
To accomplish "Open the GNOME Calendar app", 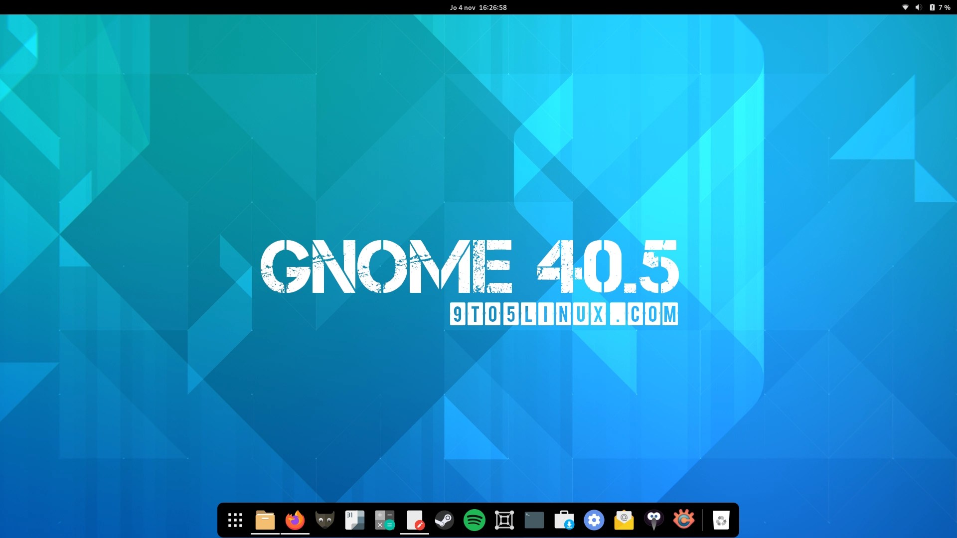I will click(x=355, y=520).
